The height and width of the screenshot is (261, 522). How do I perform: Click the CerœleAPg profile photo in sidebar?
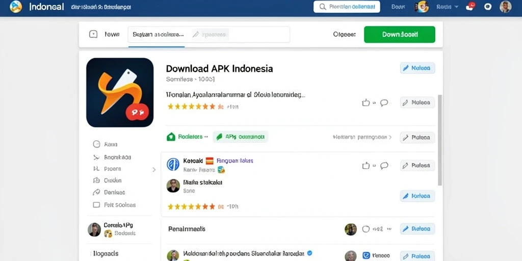click(94, 230)
